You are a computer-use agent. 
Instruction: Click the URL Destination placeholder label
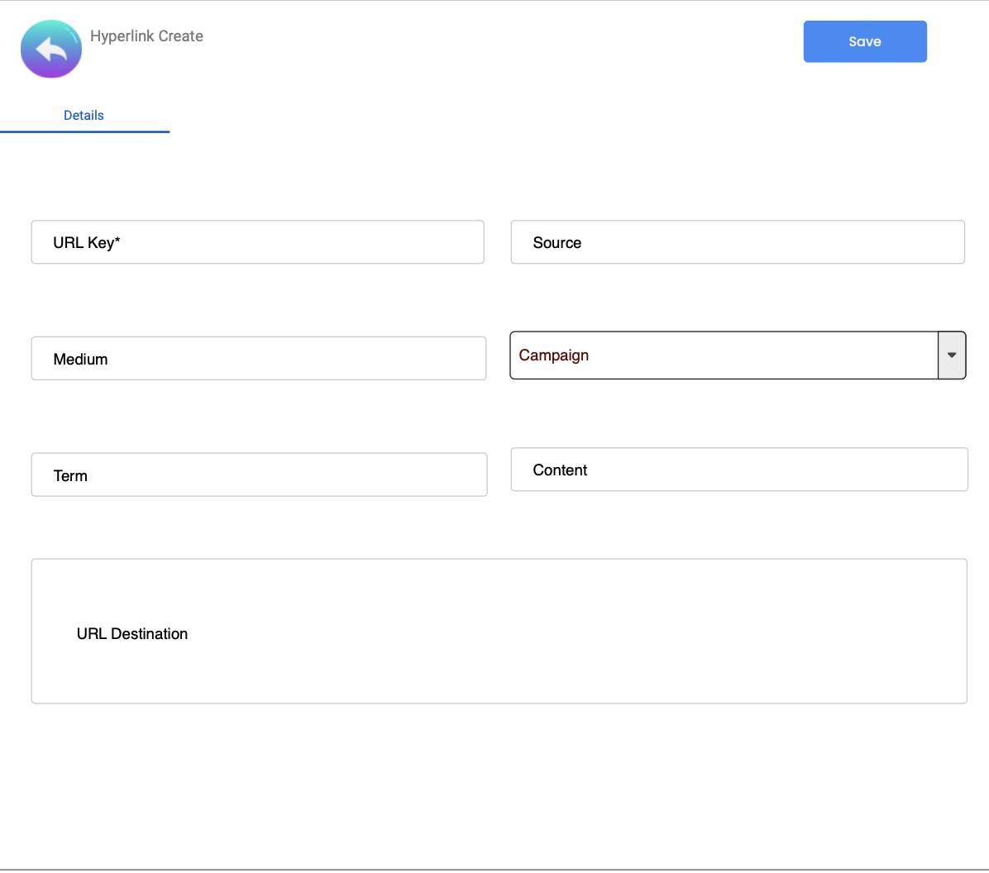(x=132, y=634)
